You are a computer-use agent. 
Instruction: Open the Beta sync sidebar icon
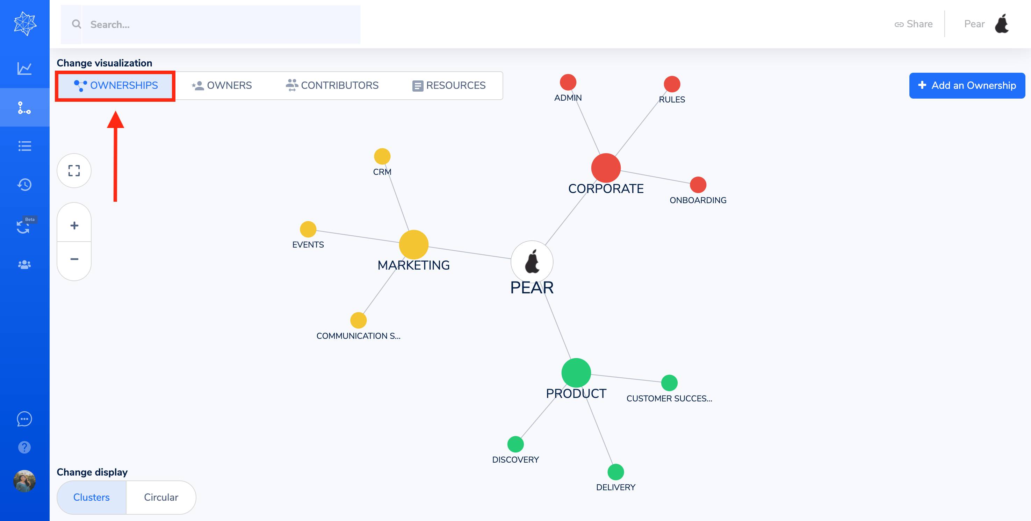24,227
